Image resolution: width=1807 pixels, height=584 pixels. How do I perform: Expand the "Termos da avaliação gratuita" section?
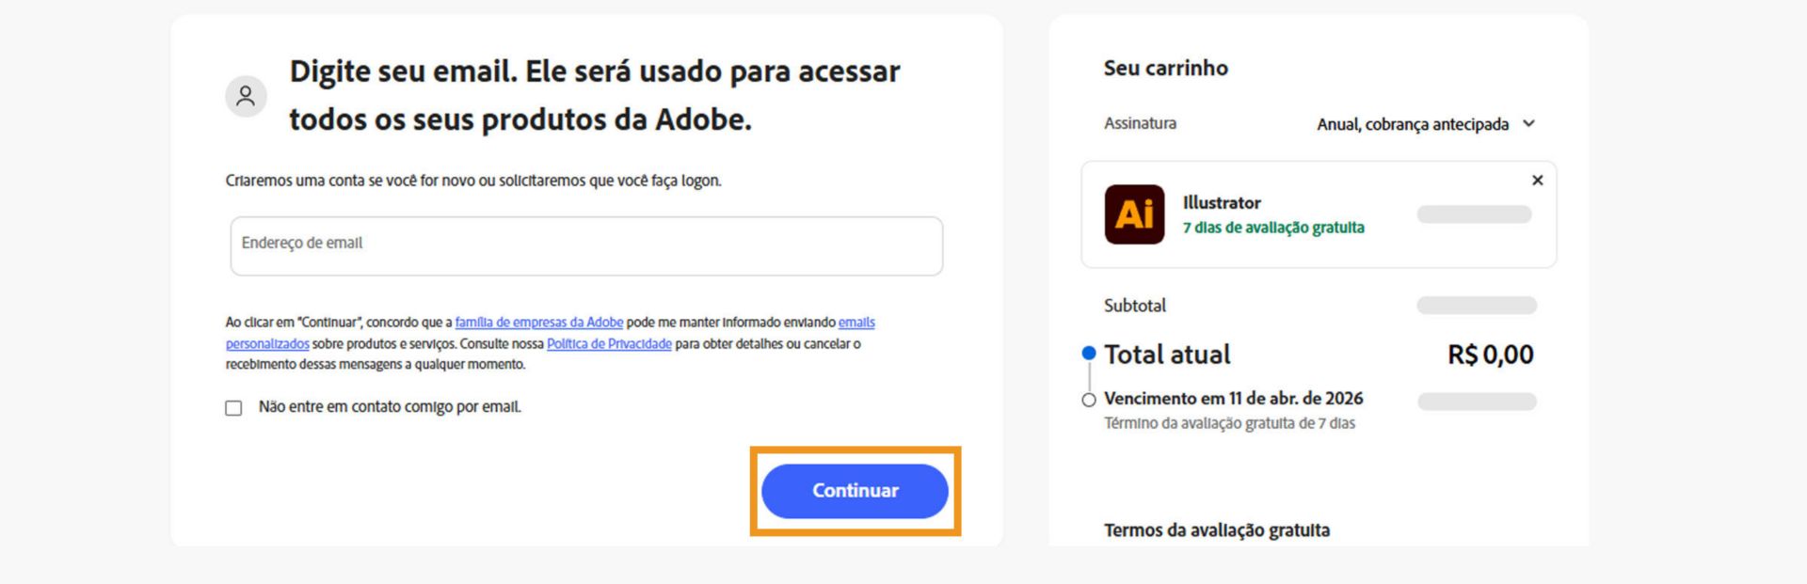pyautogui.click(x=1217, y=529)
